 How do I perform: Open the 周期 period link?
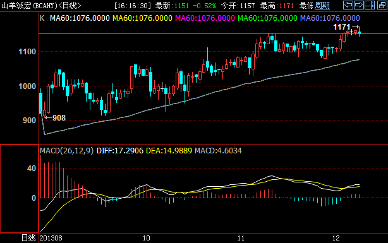tap(322, 6)
